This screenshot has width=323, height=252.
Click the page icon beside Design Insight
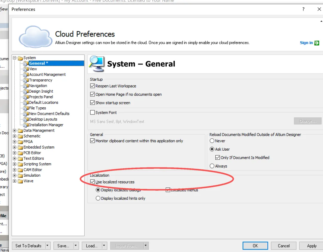(x=26, y=91)
